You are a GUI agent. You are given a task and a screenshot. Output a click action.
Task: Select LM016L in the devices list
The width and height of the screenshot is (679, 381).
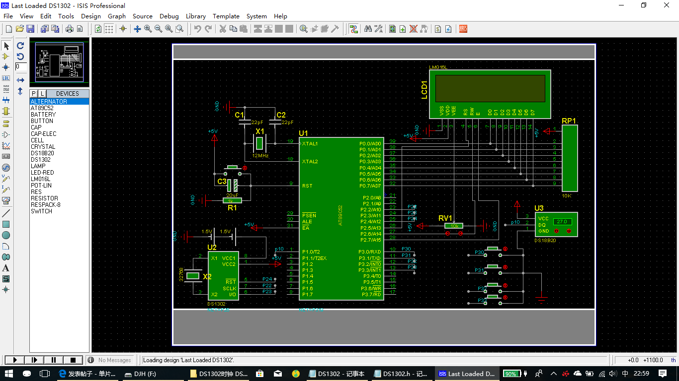click(59, 179)
